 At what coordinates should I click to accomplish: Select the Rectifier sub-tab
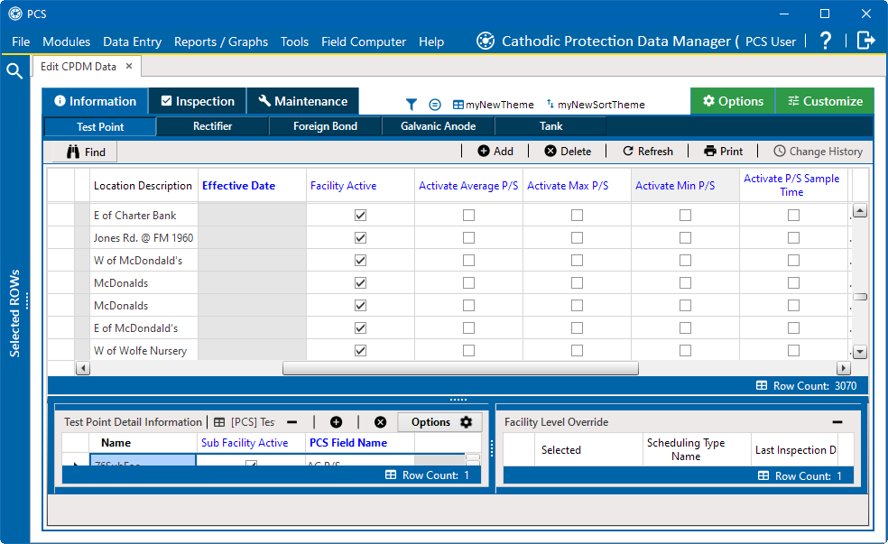[x=212, y=126]
